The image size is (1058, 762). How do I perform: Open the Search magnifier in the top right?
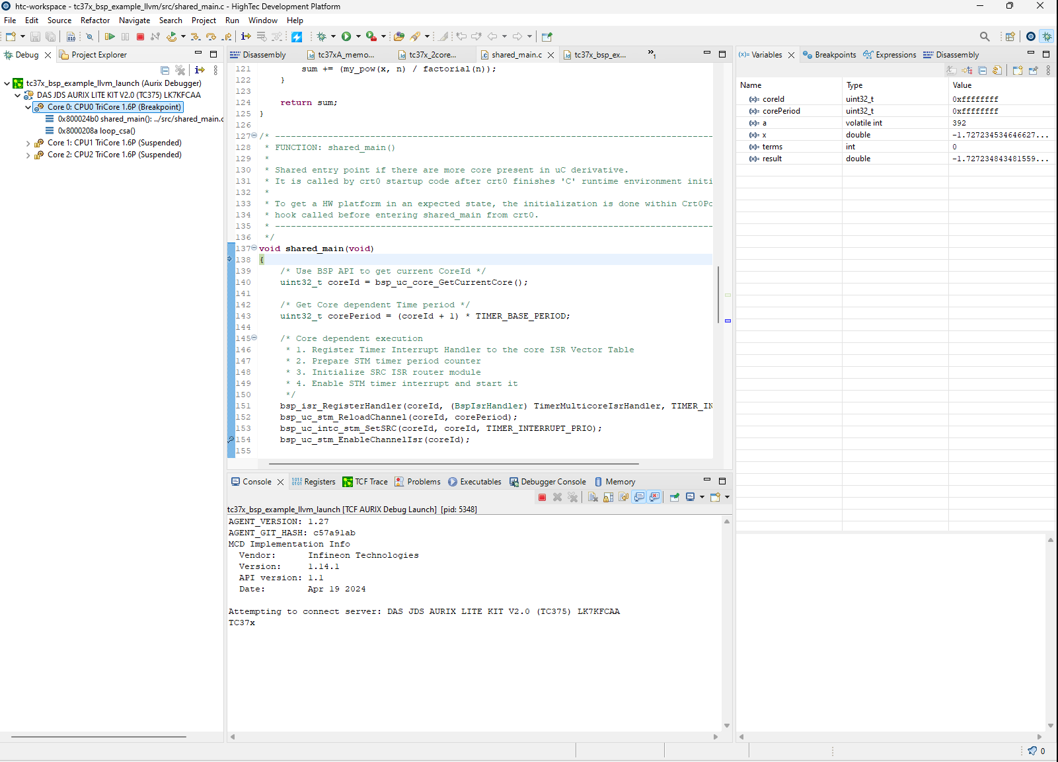pyautogui.click(x=985, y=37)
